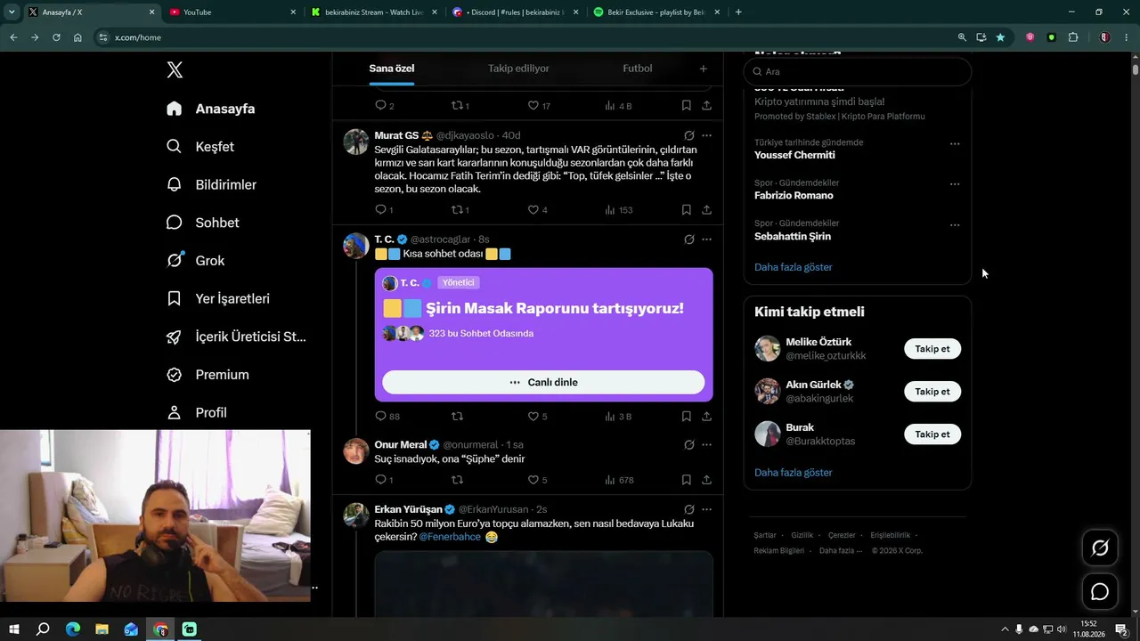Reload the page in the browser
Viewport: 1140px width, 641px height.
click(x=56, y=37)
